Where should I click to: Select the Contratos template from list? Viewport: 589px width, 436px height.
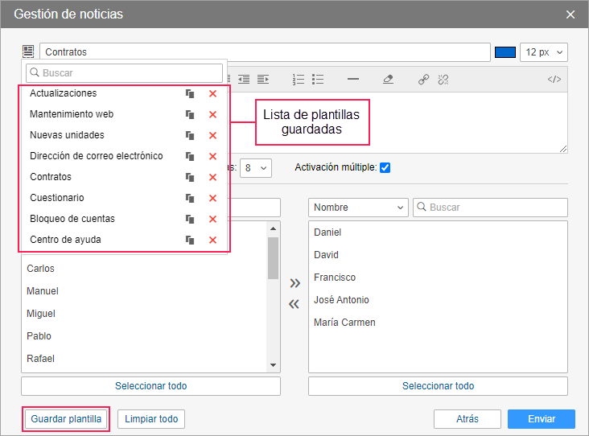click(x=51, y=177)
